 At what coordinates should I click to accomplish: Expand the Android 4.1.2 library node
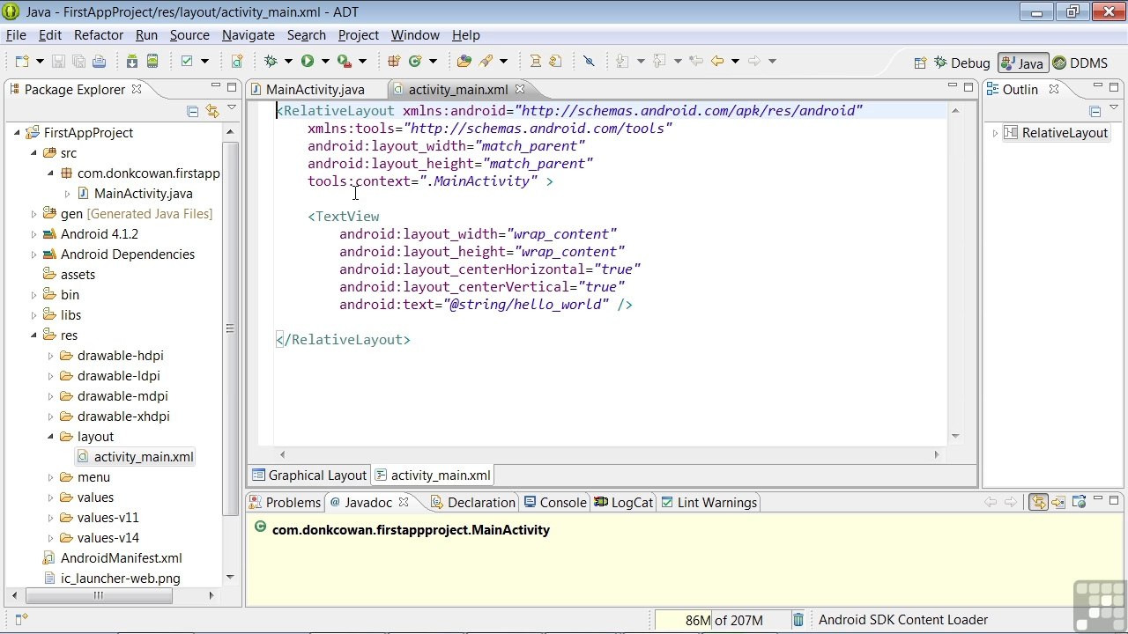(x=33, y=233)
